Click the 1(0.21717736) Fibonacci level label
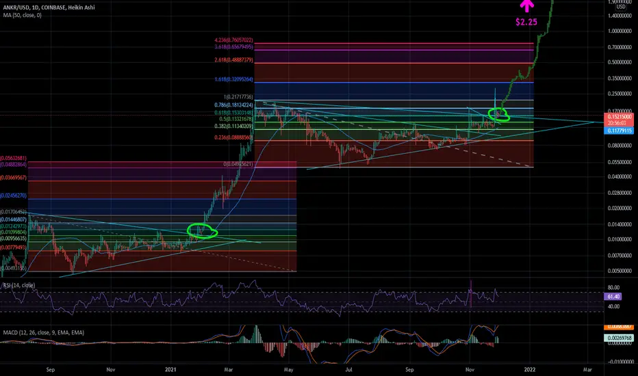This screenshot has width=638, height=376. 238,97
